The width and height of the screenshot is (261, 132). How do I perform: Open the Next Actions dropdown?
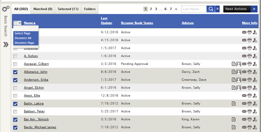pyautogui.click(x=241, y=9)
